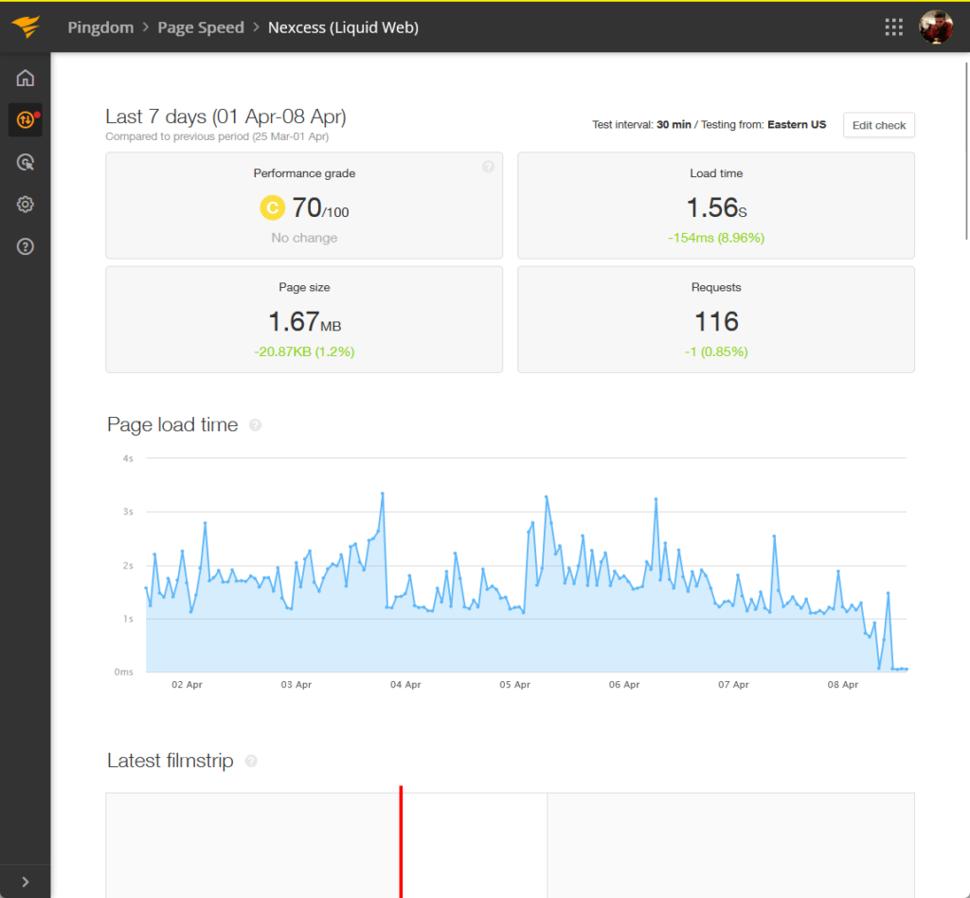
Task: Click '-1 (0.85%)' requests change
Action: pyautogui.click(x=716, y=351)
